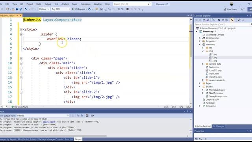
Task: Expand the Pages folder
Action: point(200,83)
